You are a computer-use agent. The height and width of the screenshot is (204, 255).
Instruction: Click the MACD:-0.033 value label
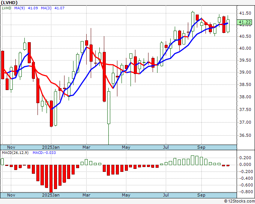44,153
